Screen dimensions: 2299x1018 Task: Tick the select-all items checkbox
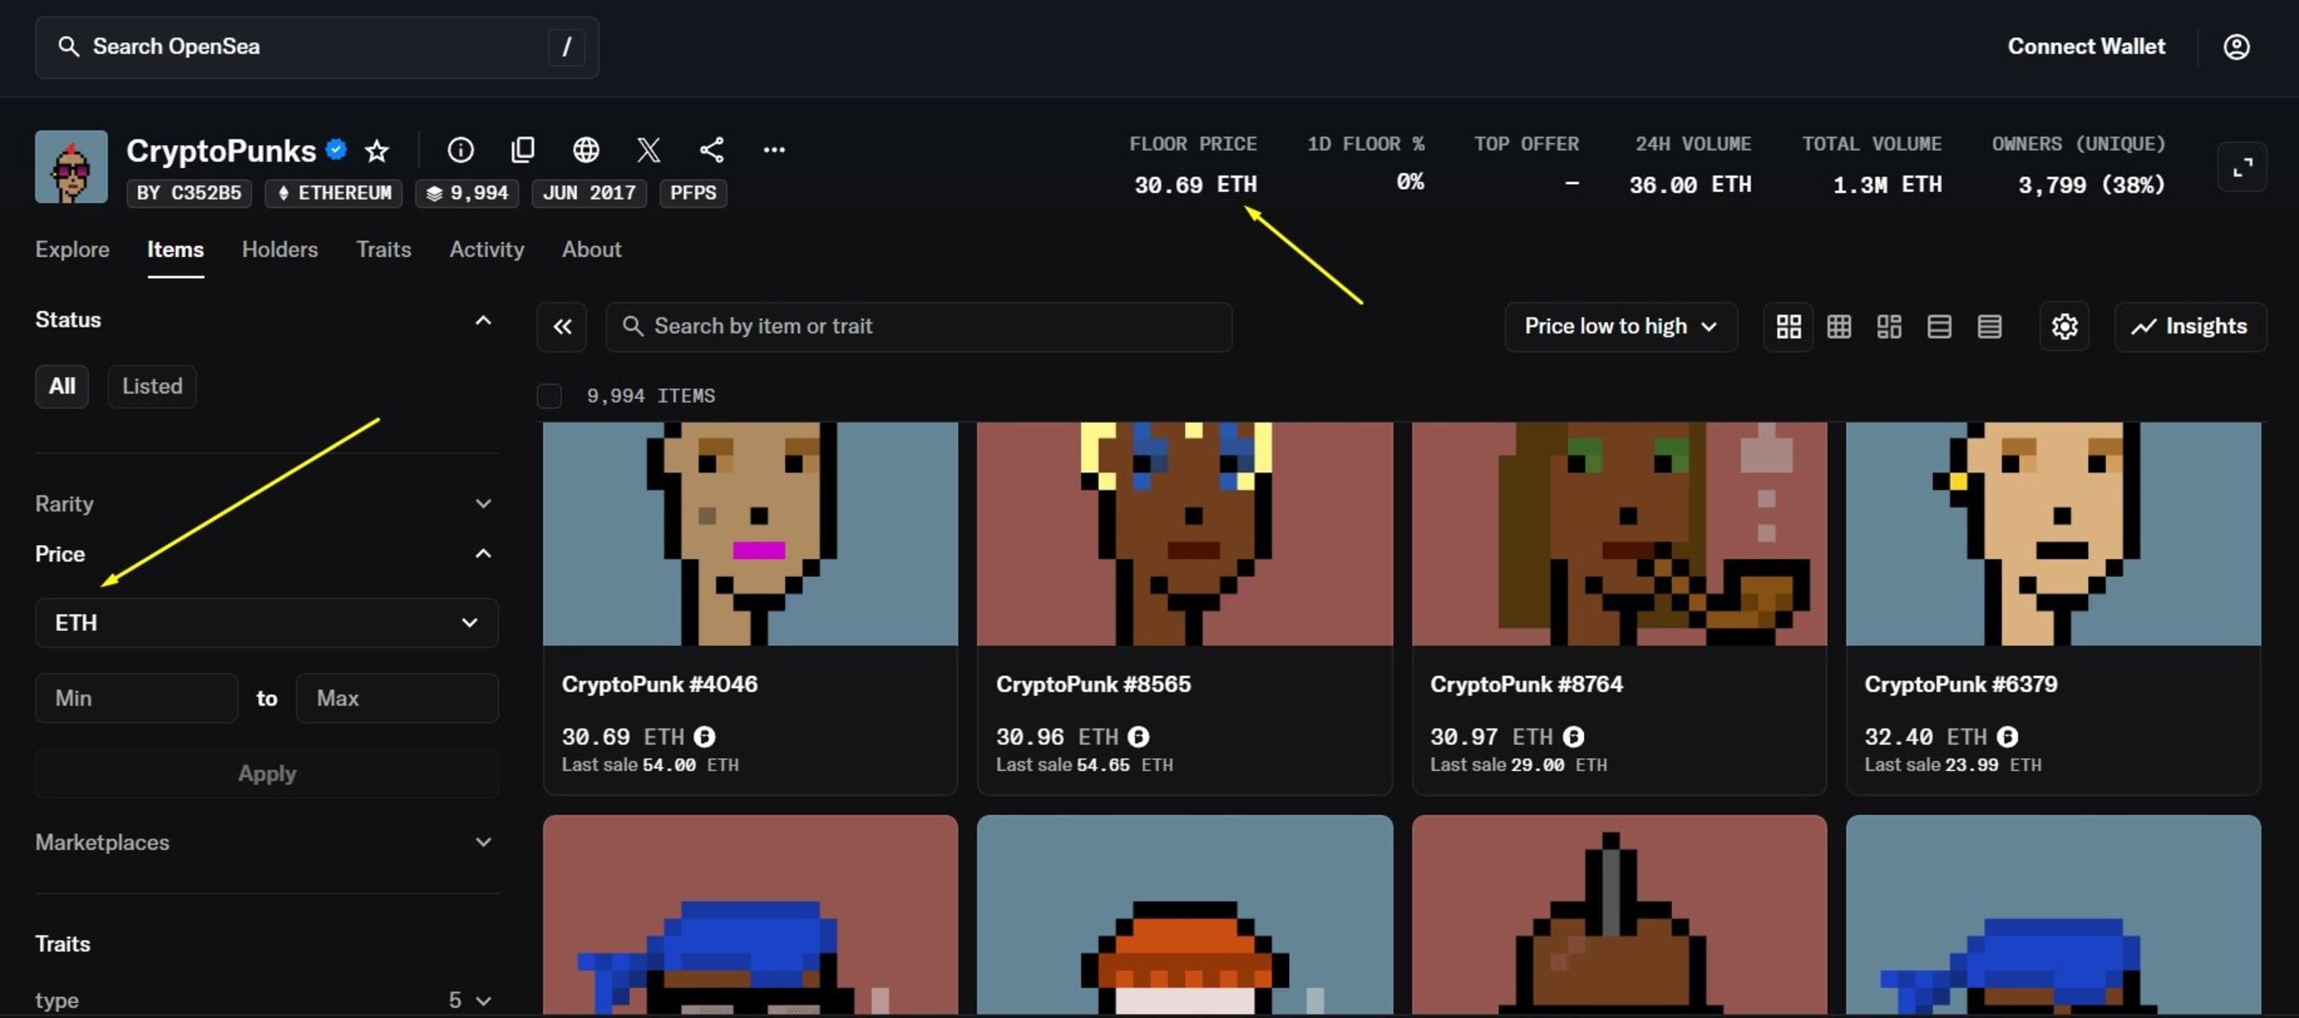549,396
